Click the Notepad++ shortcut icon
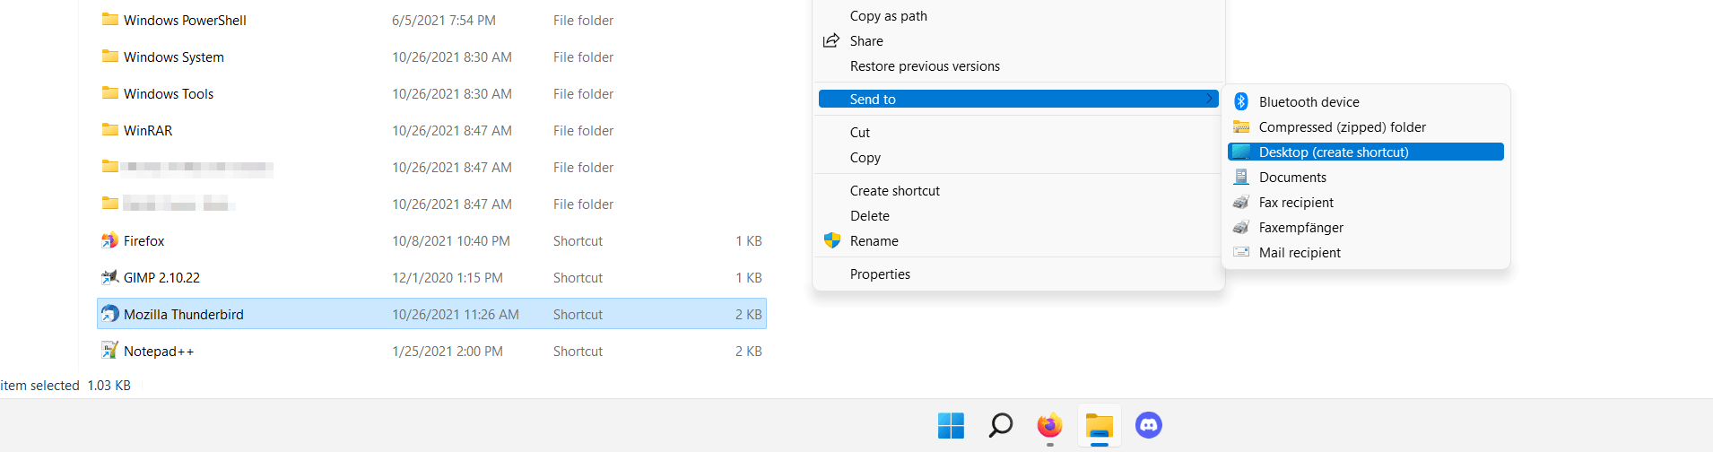 (x=110, y=351)
